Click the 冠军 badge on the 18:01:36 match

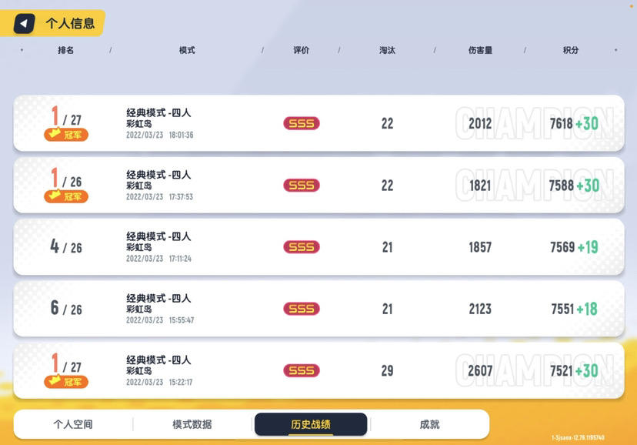pos(66,135)
